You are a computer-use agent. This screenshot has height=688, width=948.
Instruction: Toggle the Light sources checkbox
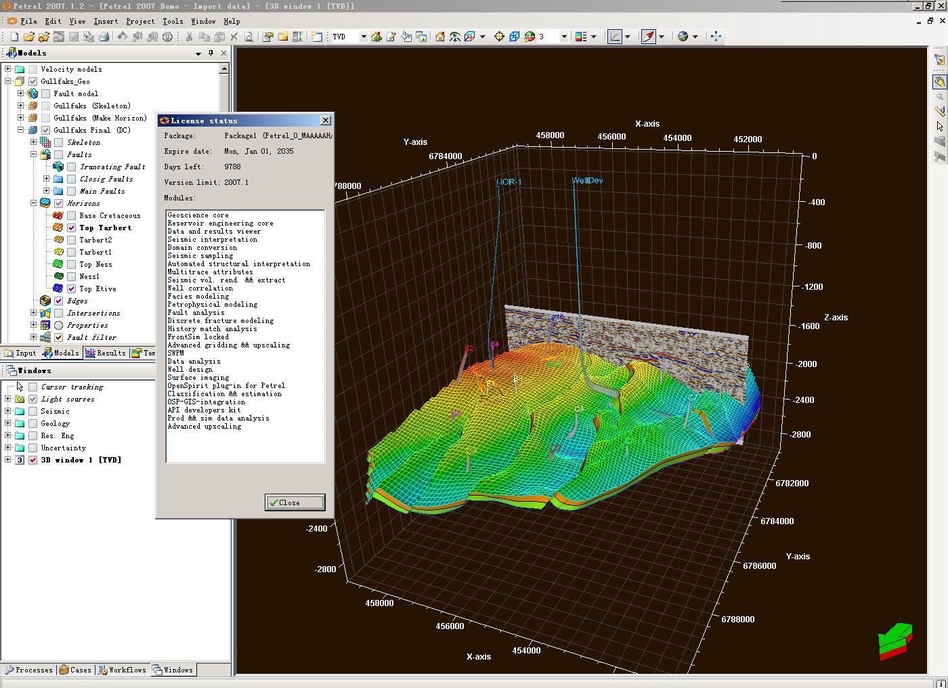click(x=33, y=399)
